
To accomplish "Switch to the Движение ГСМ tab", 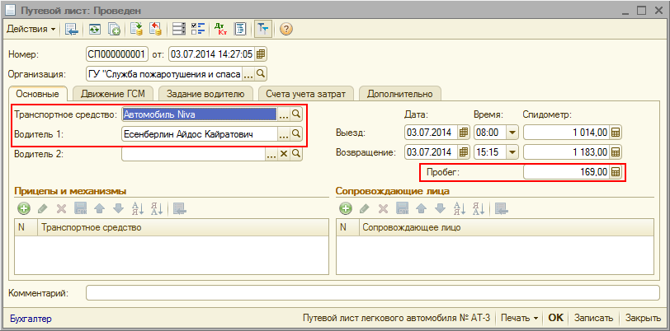I will pyautogui.click(x=114, y=93).
